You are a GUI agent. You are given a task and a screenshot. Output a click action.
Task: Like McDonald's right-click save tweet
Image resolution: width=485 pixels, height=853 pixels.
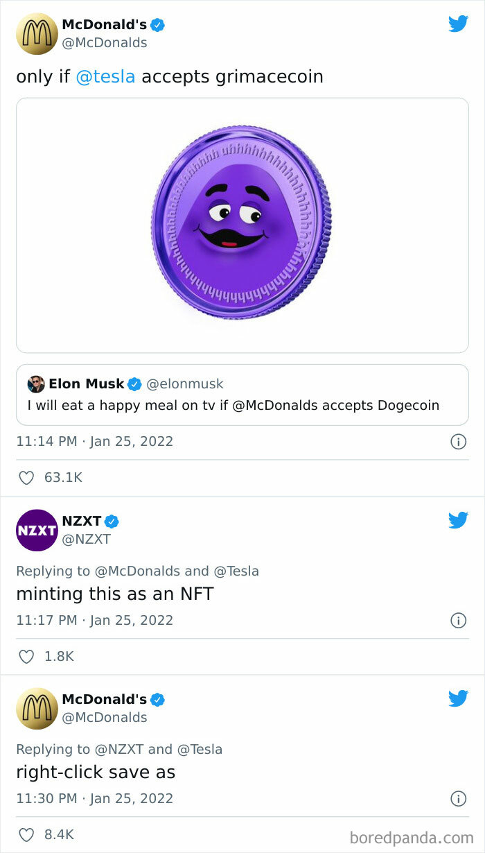click(26, 834)
